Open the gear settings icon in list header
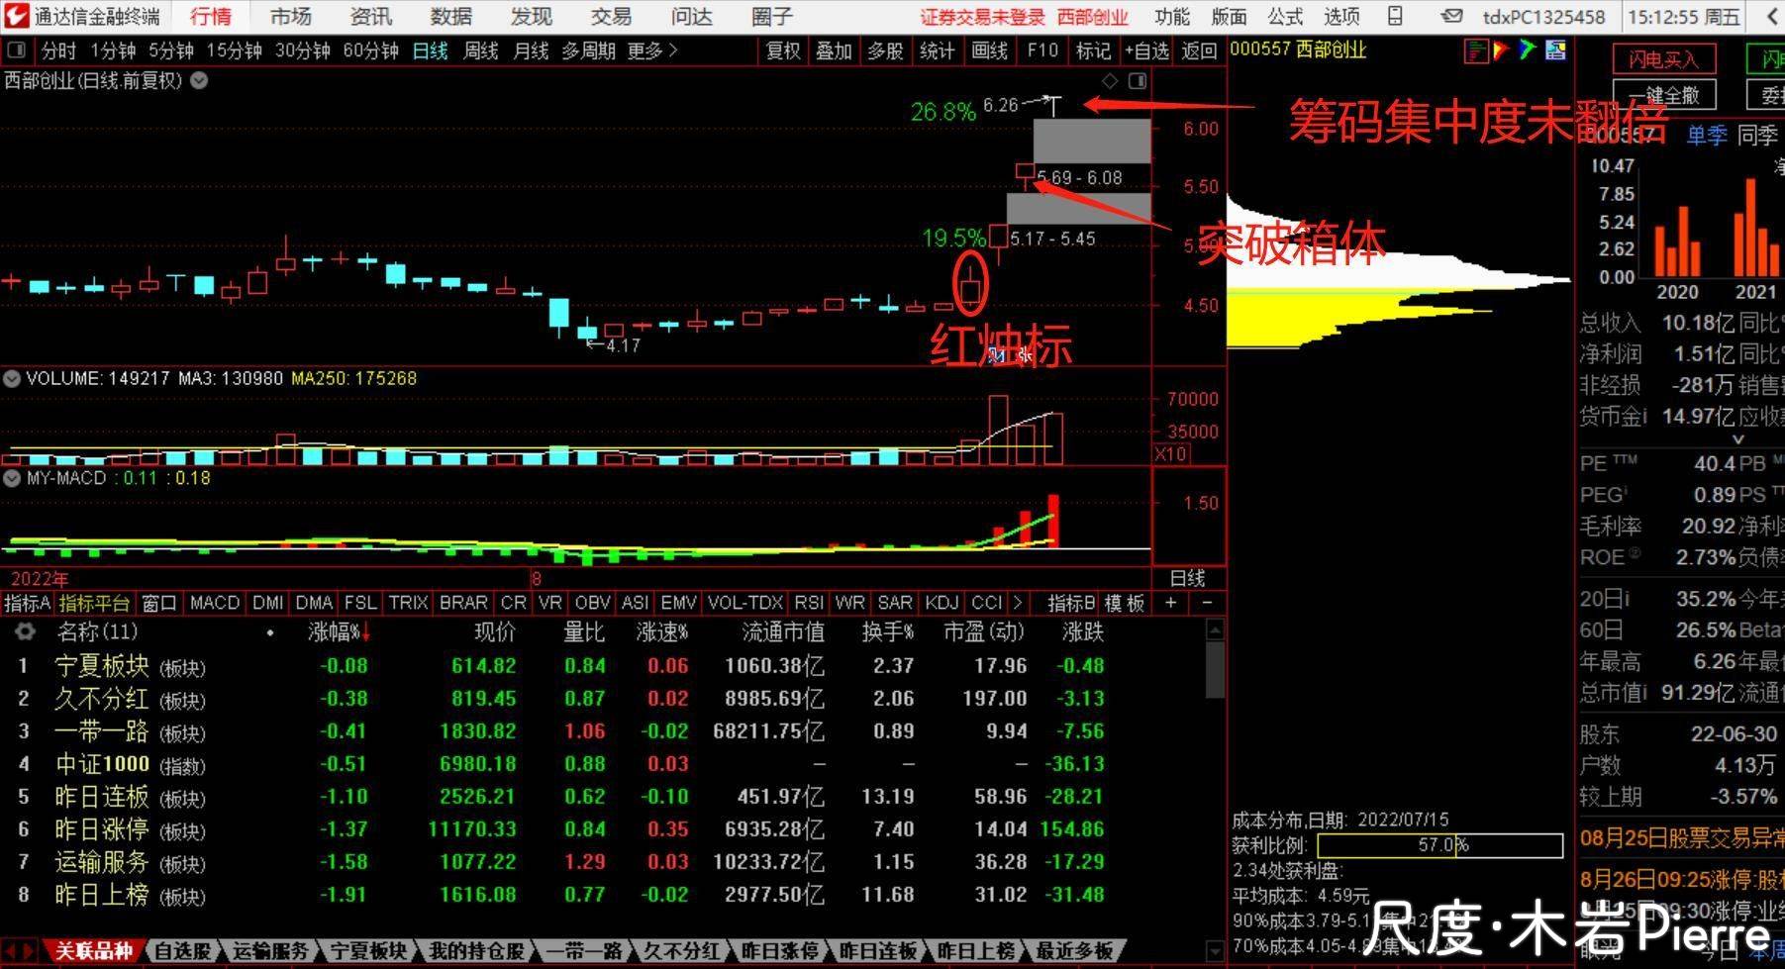The image size is (1785, 969). 25,631
